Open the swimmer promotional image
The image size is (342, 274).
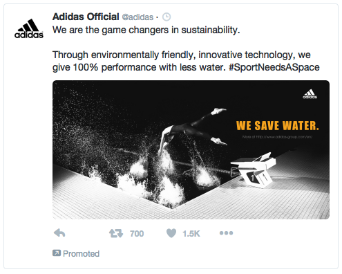(191, 149)
